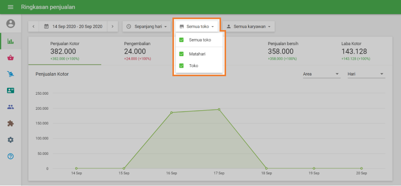Open date range 14 Sep 2020 - 20 Sep 2020

point(73,27)
